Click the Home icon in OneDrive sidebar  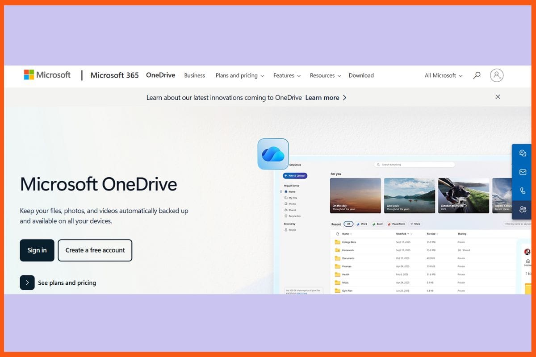pyautogui.click(x=286, y=192)
